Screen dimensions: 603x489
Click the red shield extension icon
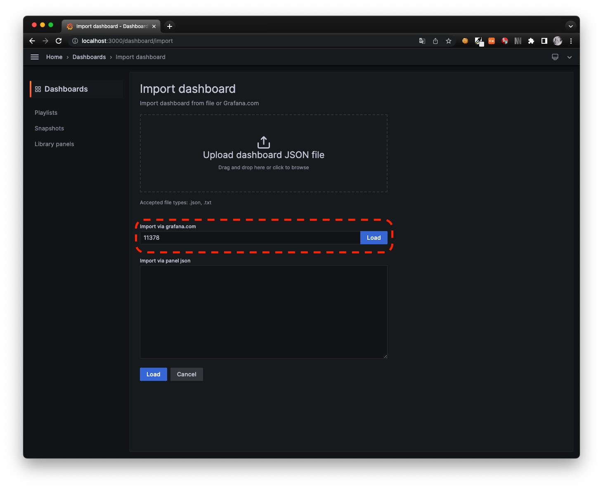click(505, 41)
